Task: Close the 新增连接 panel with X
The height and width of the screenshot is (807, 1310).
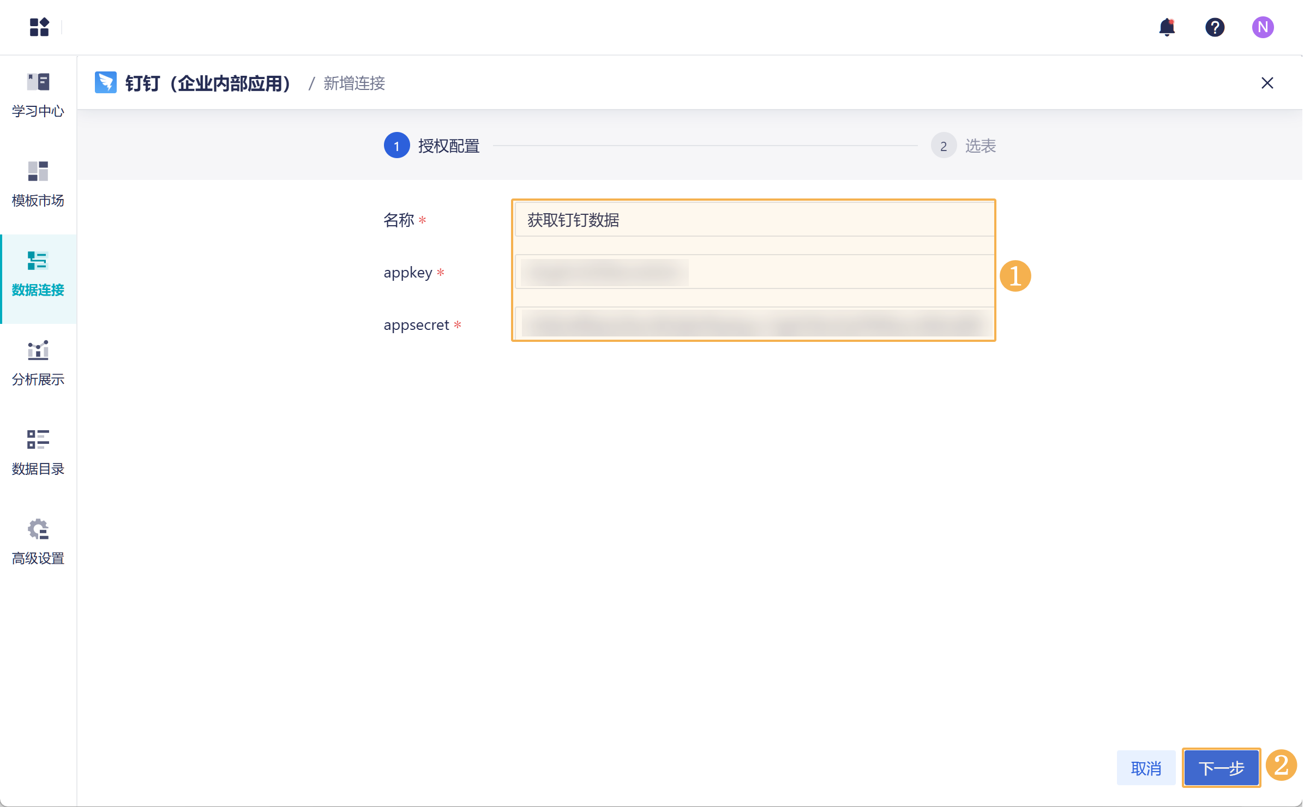Action: tap(1267, 83)
